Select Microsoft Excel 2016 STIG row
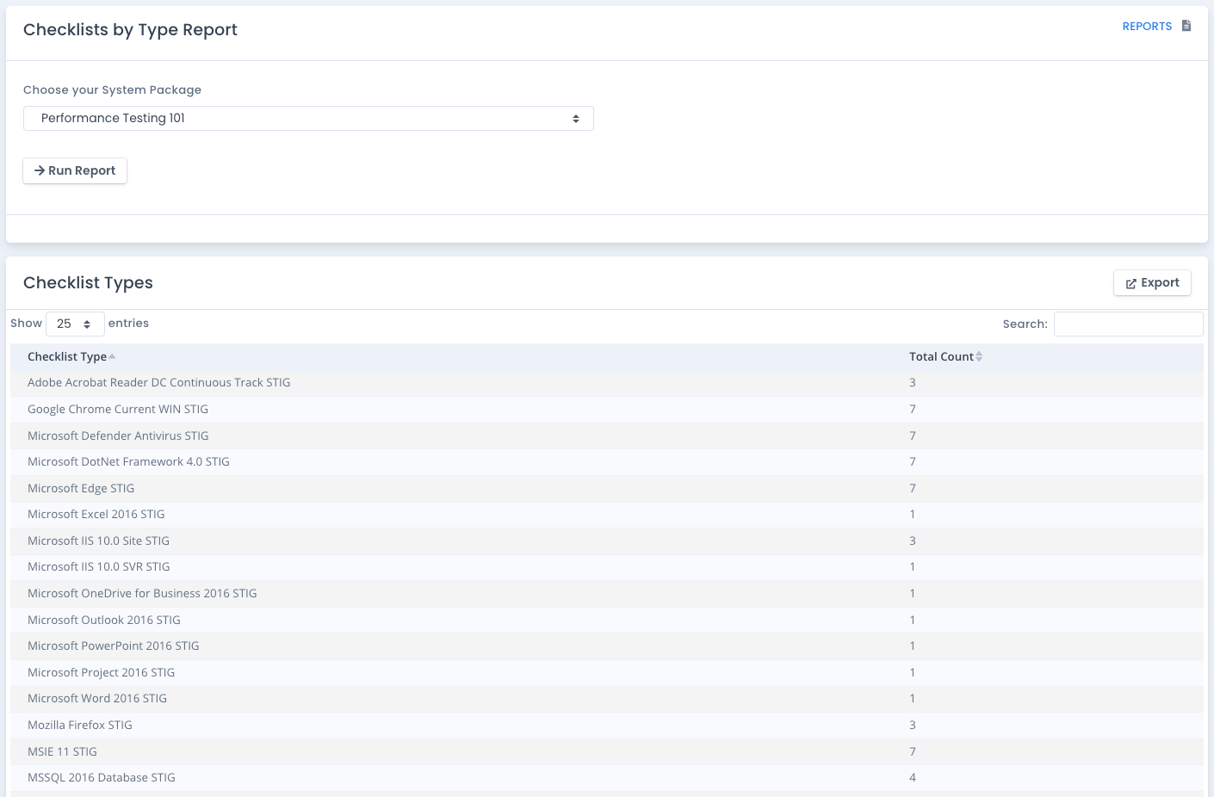Image resolution: width=1214 pixels, height=797 pixels. pyautogui.click(x=607, y=515)
